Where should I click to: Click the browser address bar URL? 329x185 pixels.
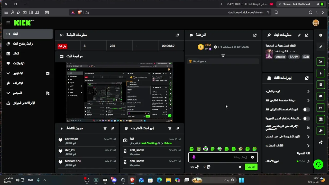(x=246, y=12)
